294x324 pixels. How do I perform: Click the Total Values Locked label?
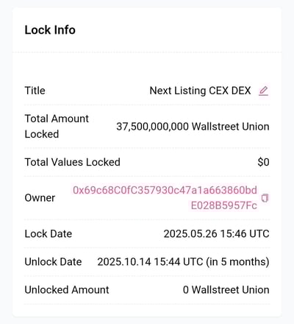[72, 162]
